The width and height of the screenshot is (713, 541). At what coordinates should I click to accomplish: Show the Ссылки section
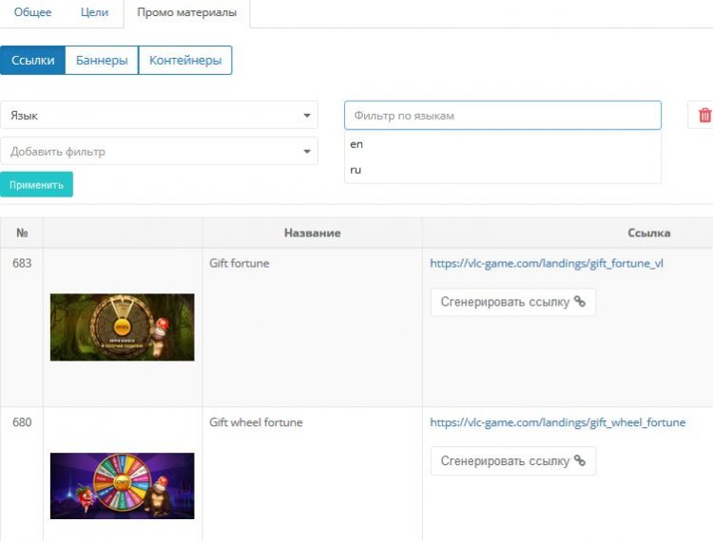coord(33,60)
